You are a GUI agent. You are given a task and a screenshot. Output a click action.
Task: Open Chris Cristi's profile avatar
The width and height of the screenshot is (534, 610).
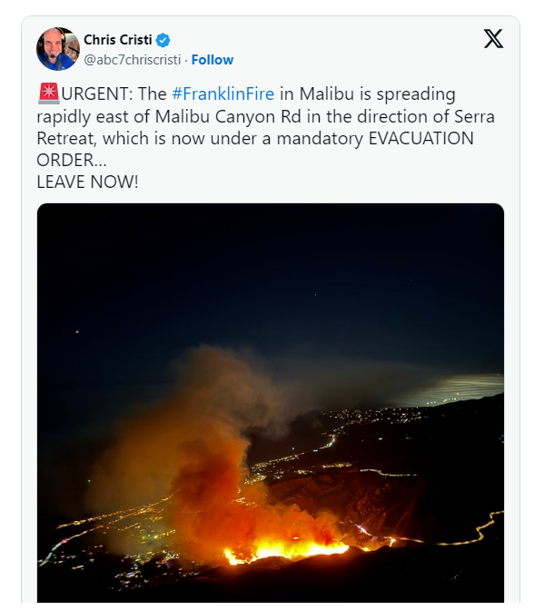58,49
